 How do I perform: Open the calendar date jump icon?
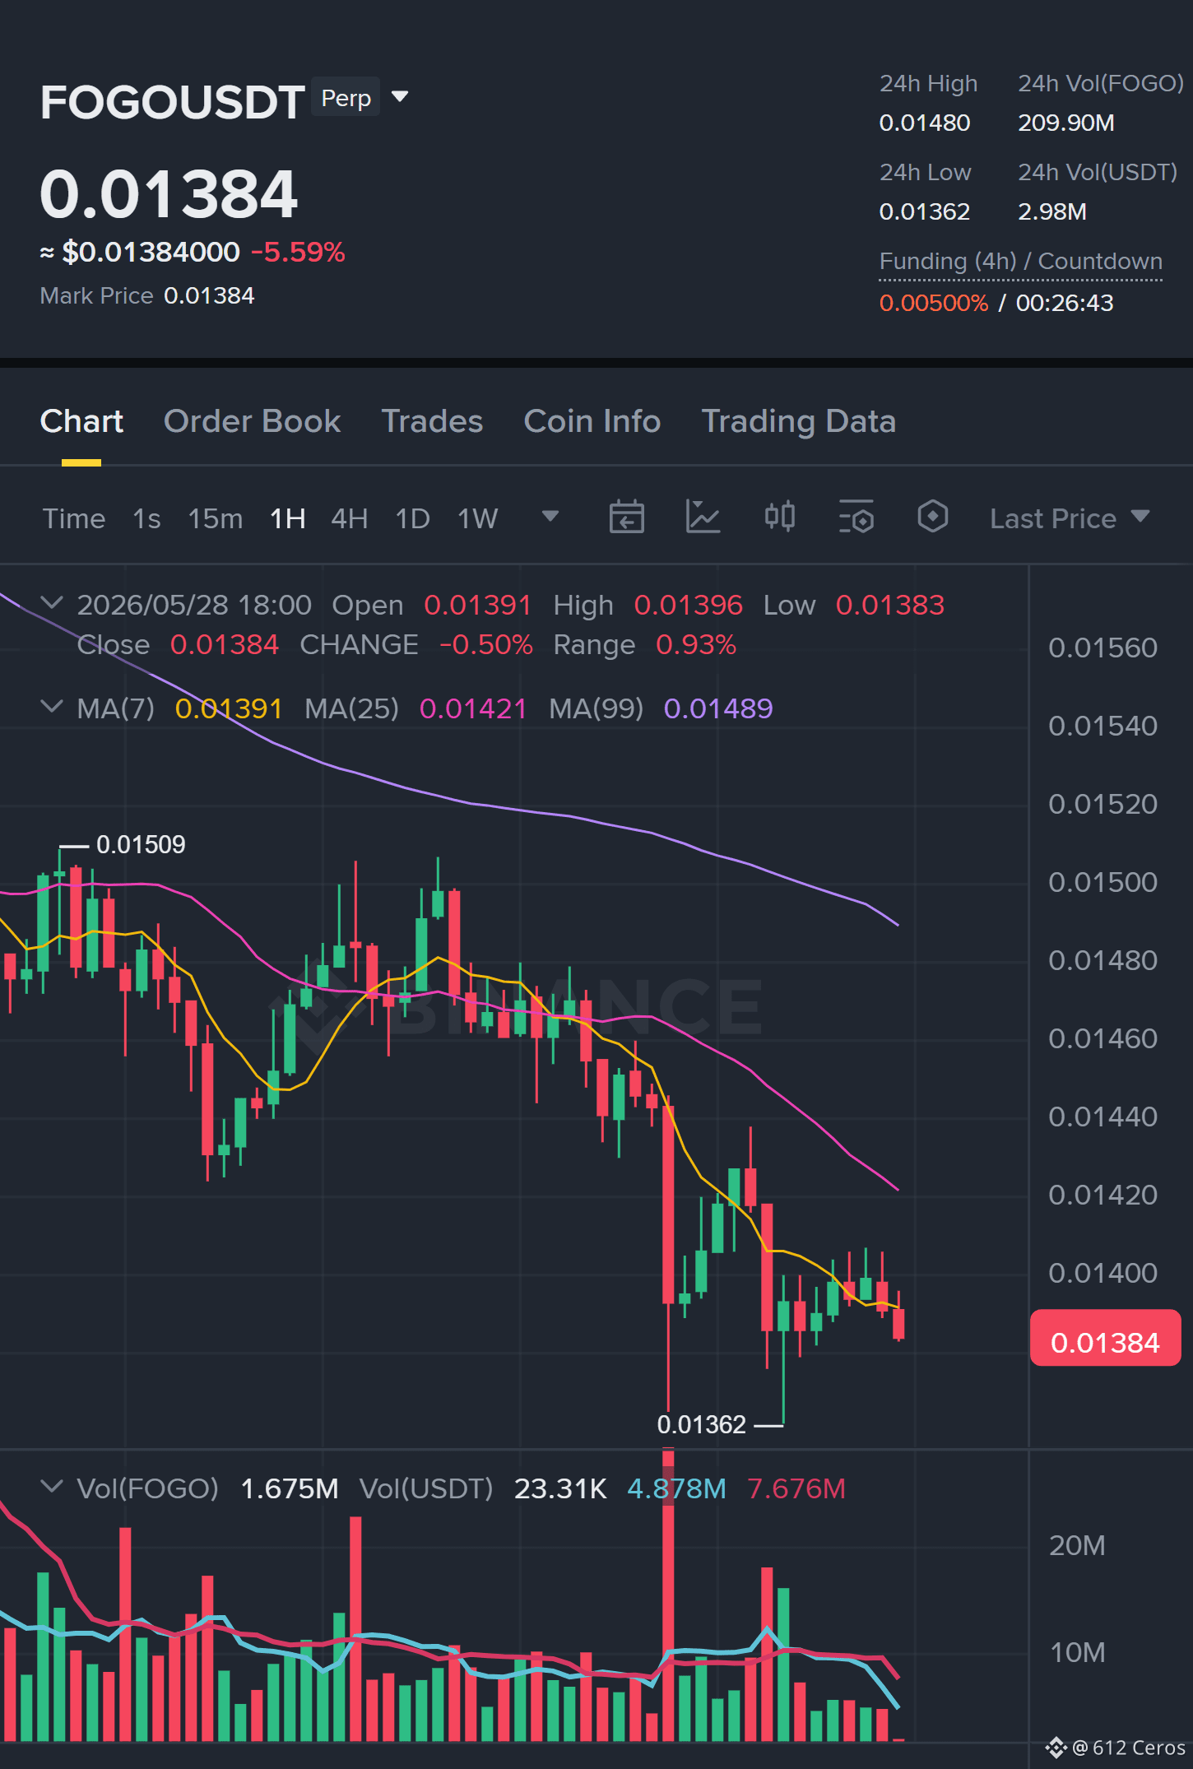coord(626,518)
